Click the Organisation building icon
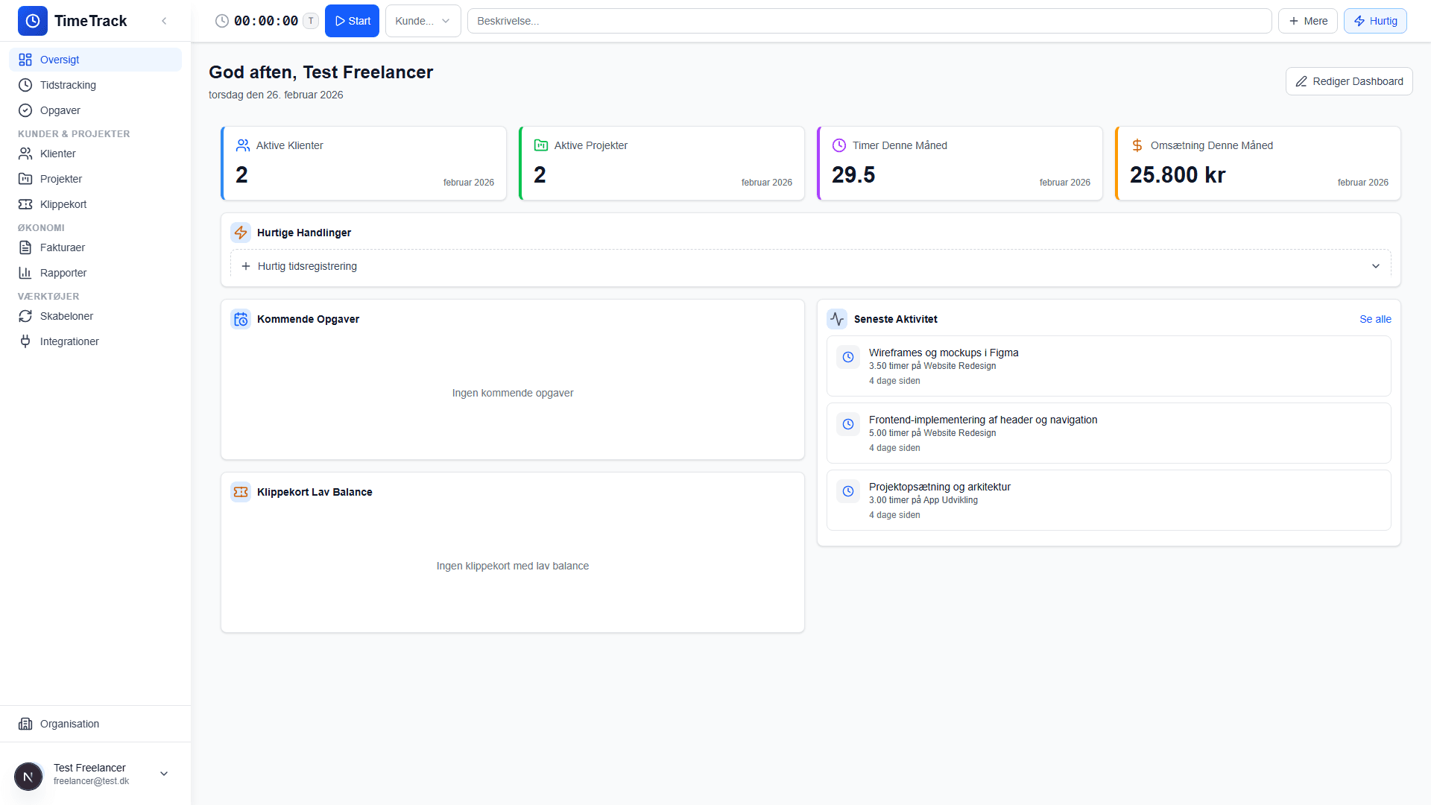 25,724
